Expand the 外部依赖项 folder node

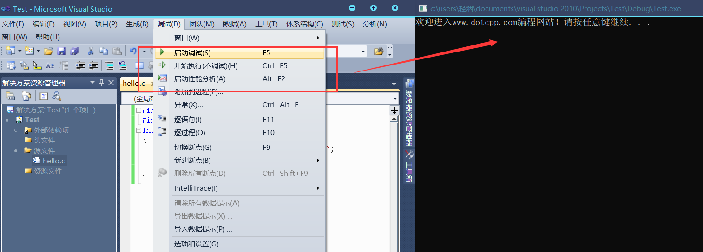[x=16, y=130]
